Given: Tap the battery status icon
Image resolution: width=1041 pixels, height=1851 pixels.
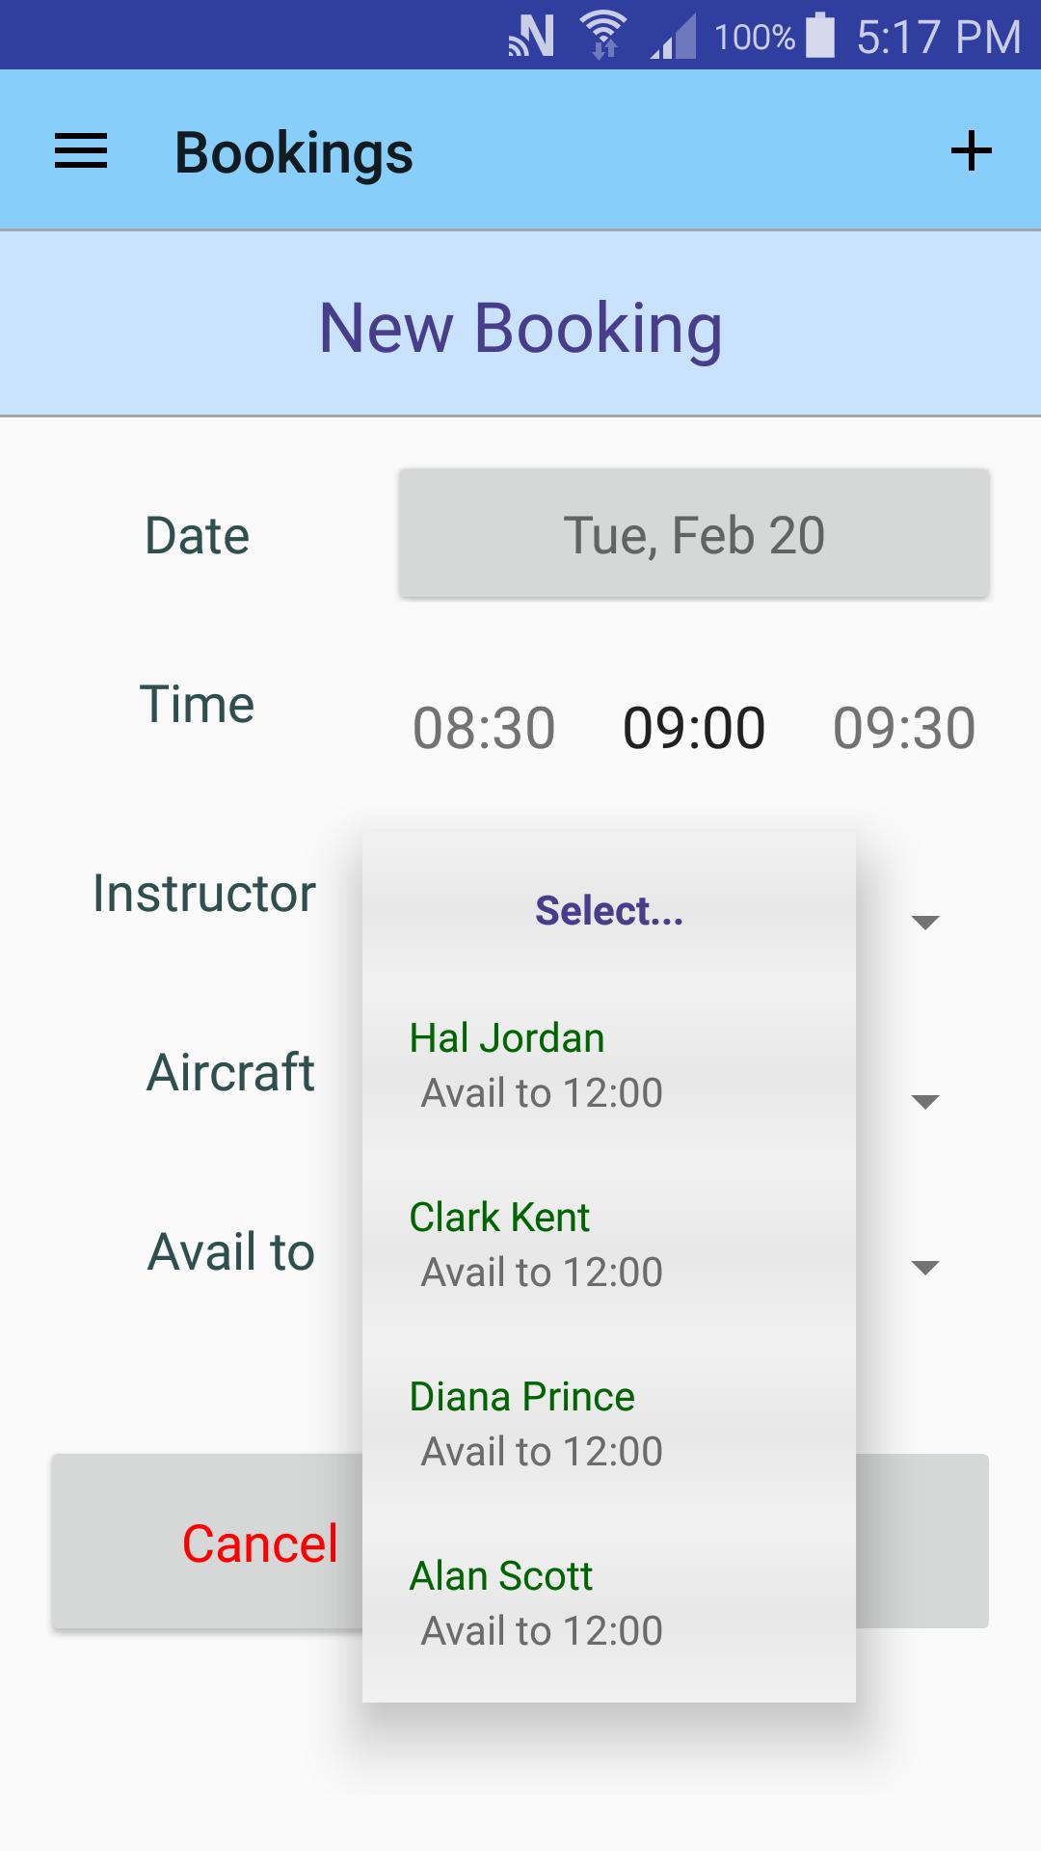Looking at the screenshot, I should [820, 35].
